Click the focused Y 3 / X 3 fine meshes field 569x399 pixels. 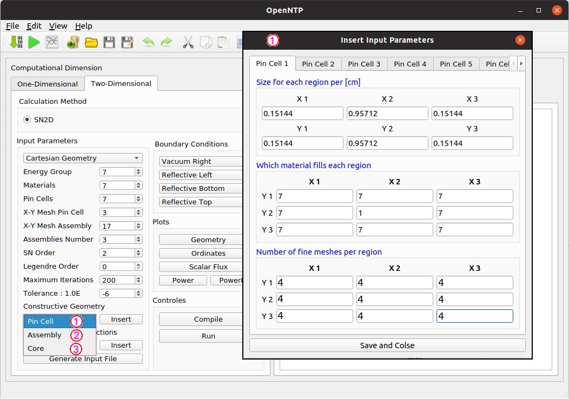coord(475,316)
